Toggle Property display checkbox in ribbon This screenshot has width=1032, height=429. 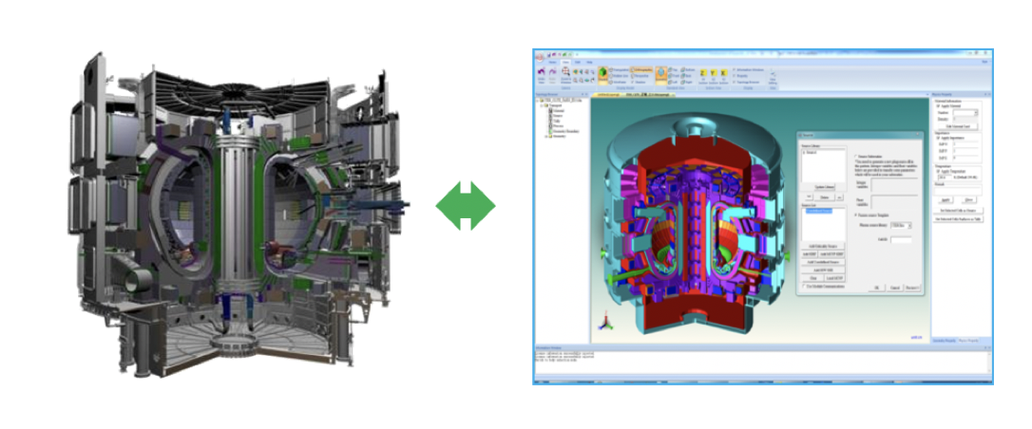point(734,76)
